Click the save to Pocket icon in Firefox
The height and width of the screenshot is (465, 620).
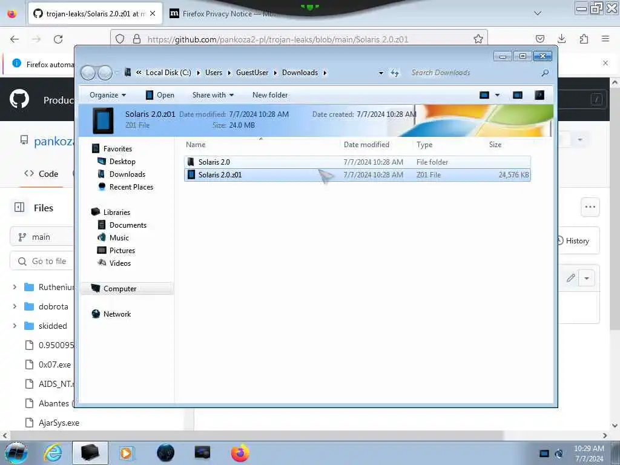click(x=539, y=39)
